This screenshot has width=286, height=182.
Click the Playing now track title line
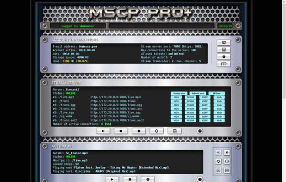pos(111,167)
